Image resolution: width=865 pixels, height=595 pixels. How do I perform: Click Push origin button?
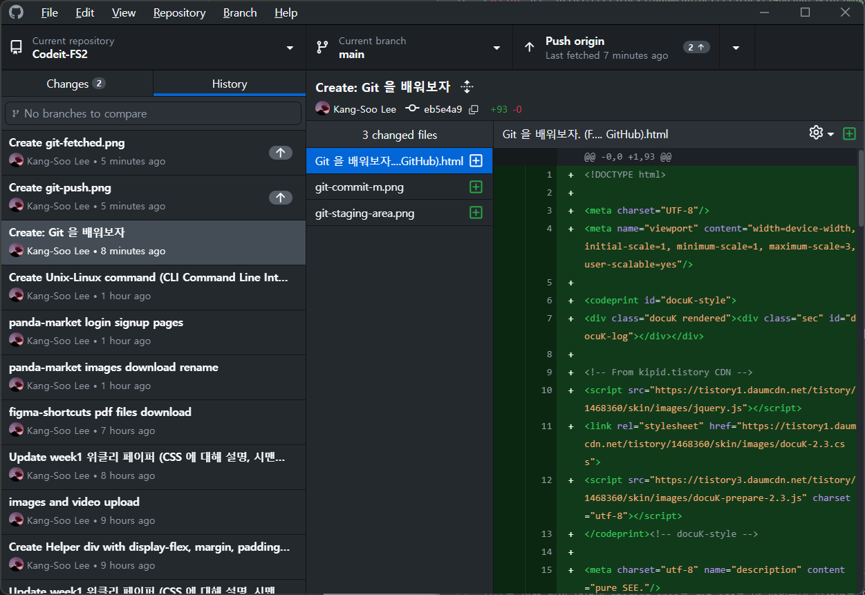tap(616, 48)
